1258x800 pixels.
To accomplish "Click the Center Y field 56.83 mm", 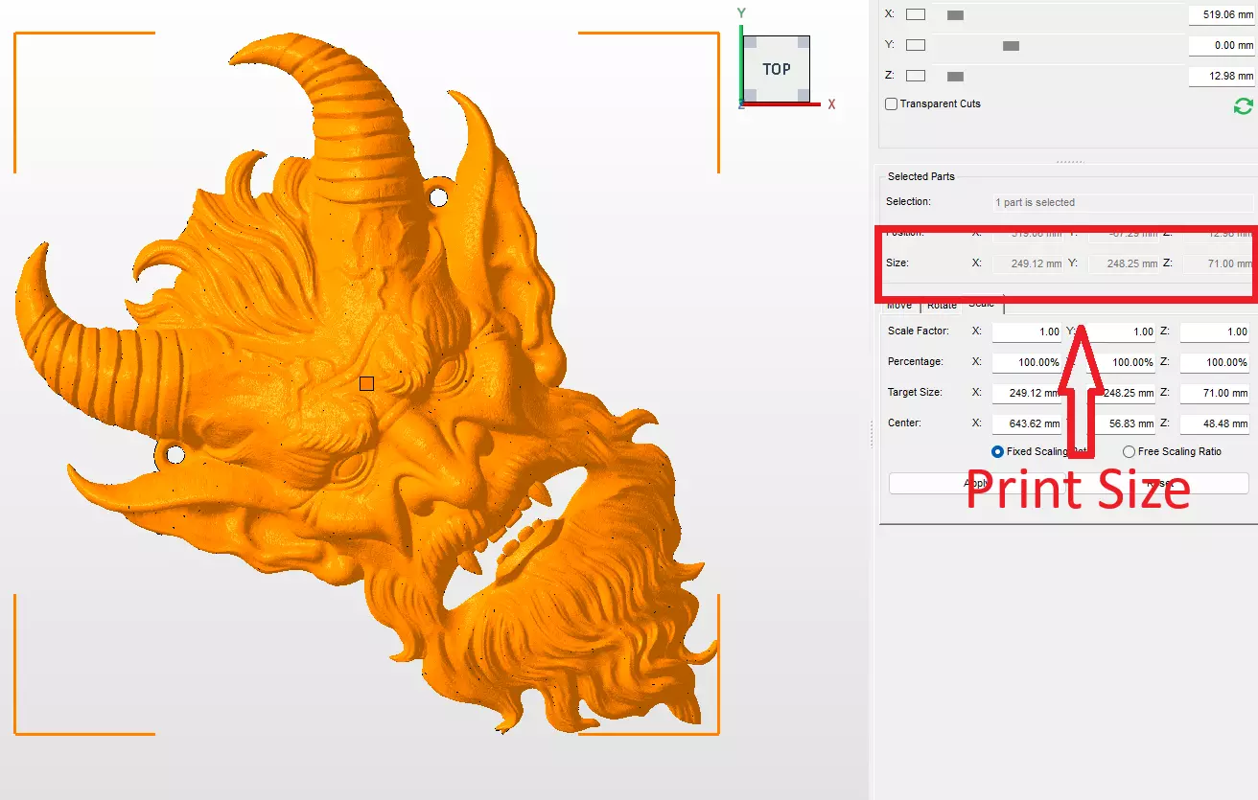I will (1121, 423).
